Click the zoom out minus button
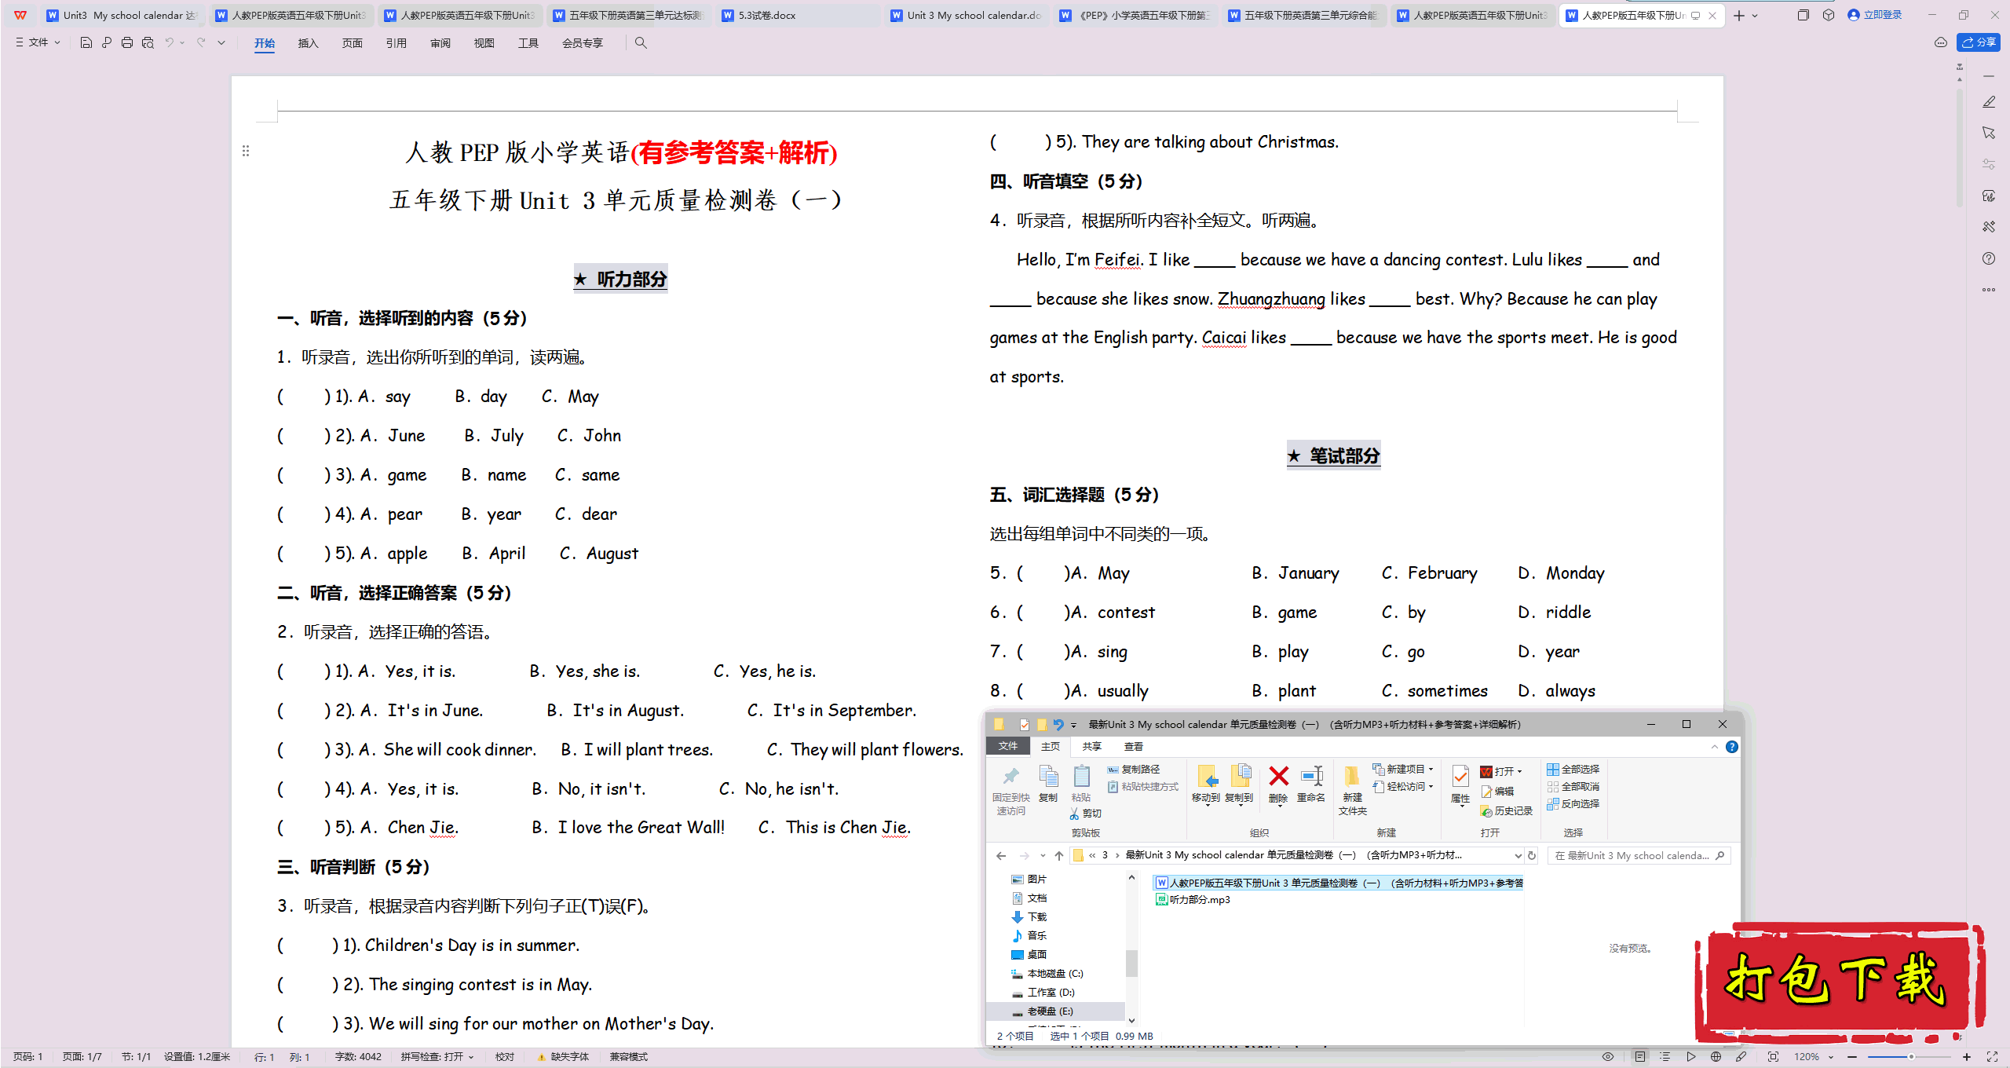This screenshot has height=1068, width=2010. (1852, 1057)
